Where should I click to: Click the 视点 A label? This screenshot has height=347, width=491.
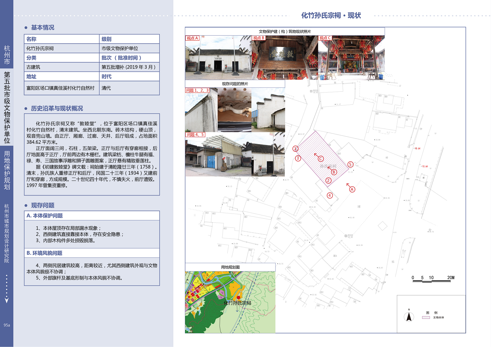(x=192, y=38)
